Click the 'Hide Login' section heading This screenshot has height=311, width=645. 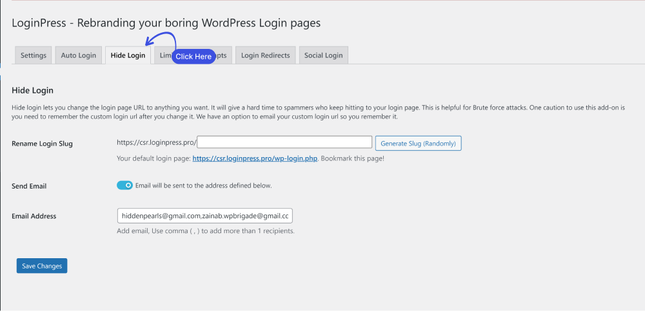tap(32, 90)
